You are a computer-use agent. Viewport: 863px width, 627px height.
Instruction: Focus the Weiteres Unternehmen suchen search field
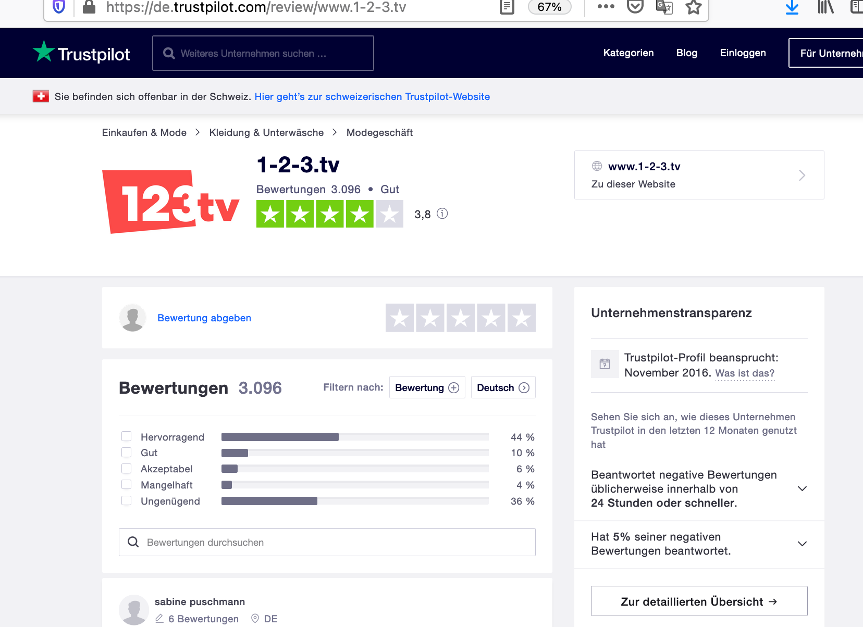click(x=263, y=53)
